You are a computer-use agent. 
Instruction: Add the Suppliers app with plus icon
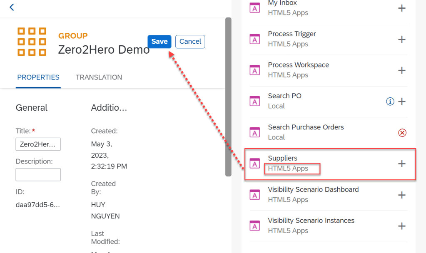tap(401, 164)
